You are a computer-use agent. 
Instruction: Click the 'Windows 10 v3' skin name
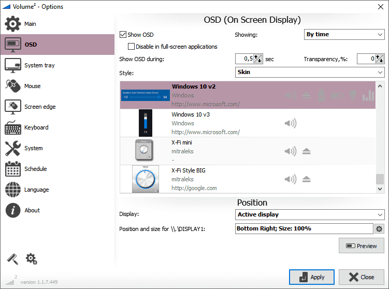[191, 114]
